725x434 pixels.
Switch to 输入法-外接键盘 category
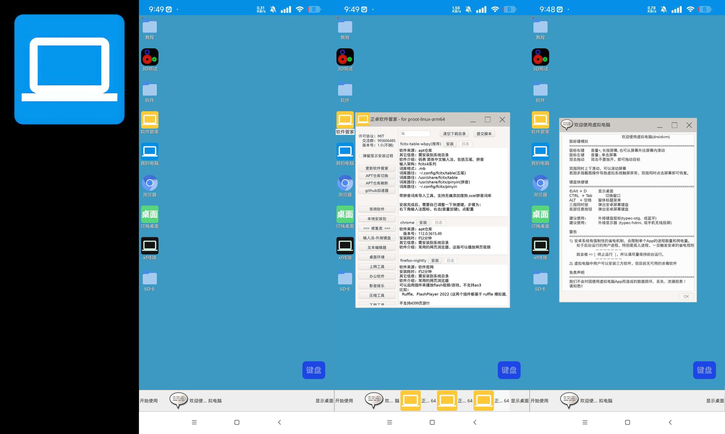[x=377, y=238]
